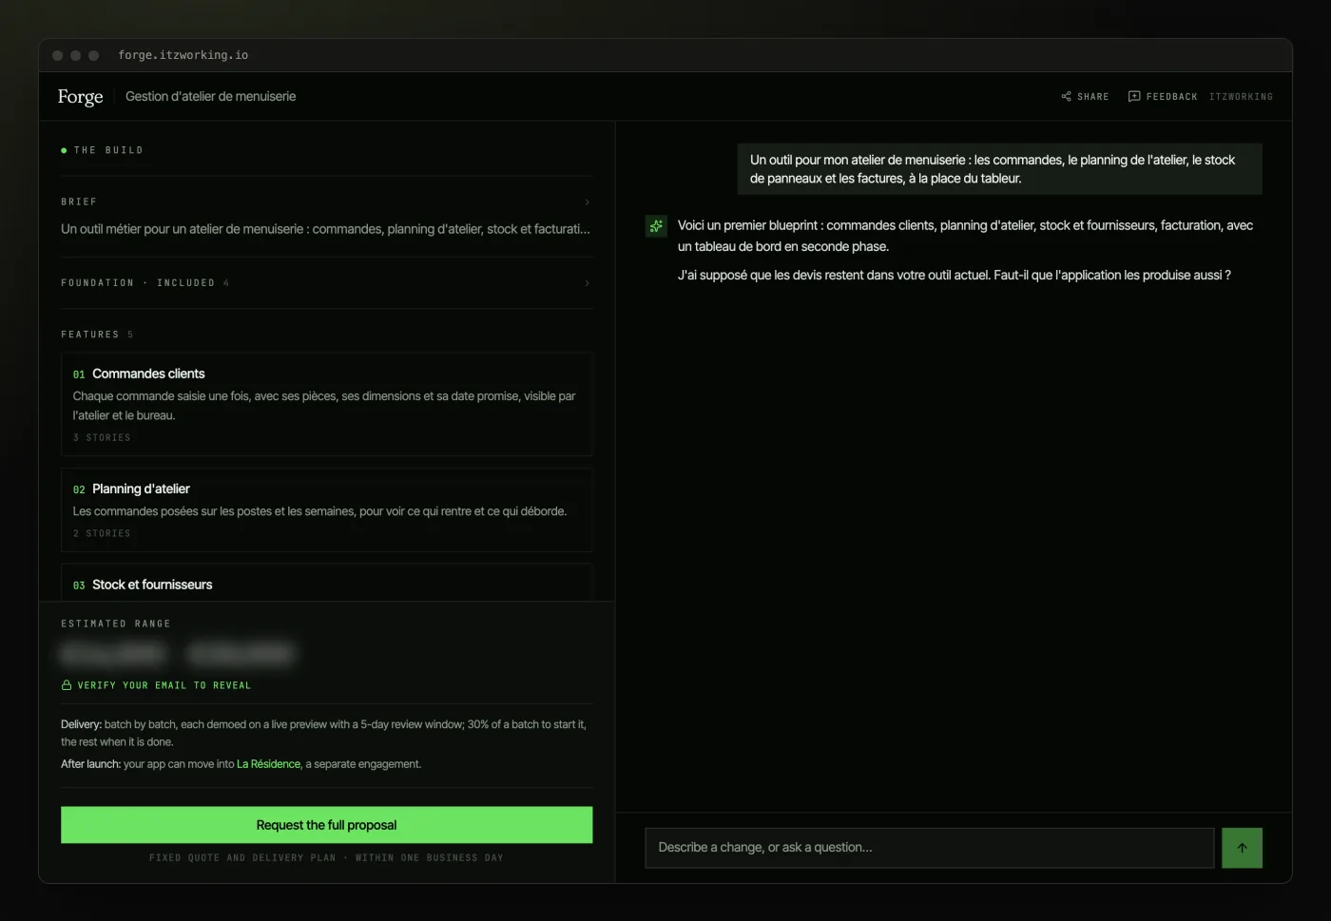Click the 3 Stories label under Commandes clients
Viewport: 1331px width, 921px height.
pos(102,437)
